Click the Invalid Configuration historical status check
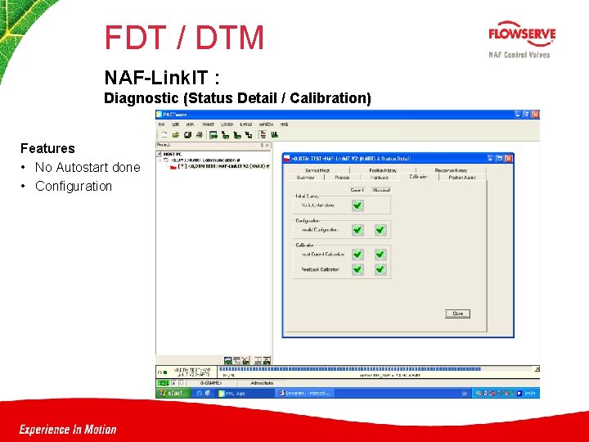Image resolution: width=589 pixels, height=442 pixels. point(380,230)
